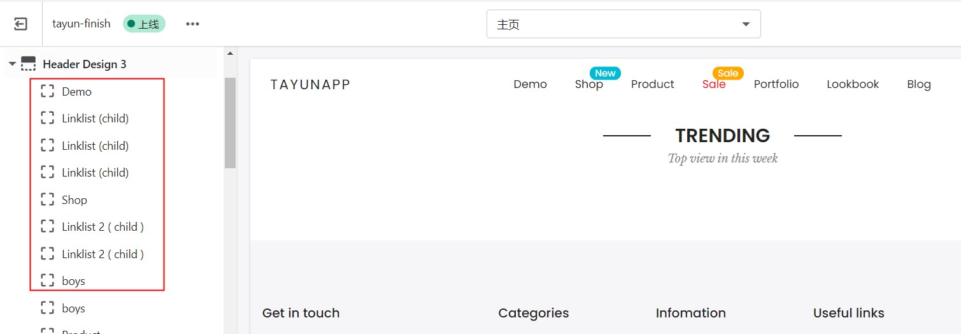Click the 上线 status badge
Screen dimensions: 961x334
[x=144, y=24]
